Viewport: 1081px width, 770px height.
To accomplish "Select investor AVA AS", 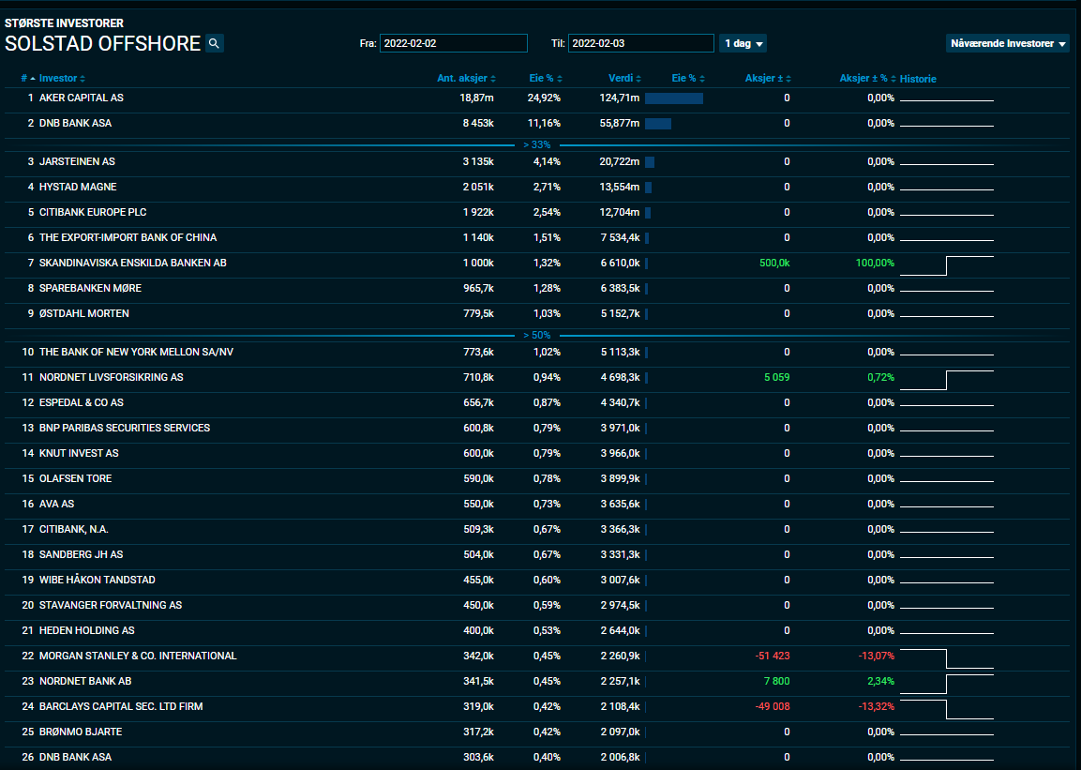I will pyautogui.click(x=56, y=505).
